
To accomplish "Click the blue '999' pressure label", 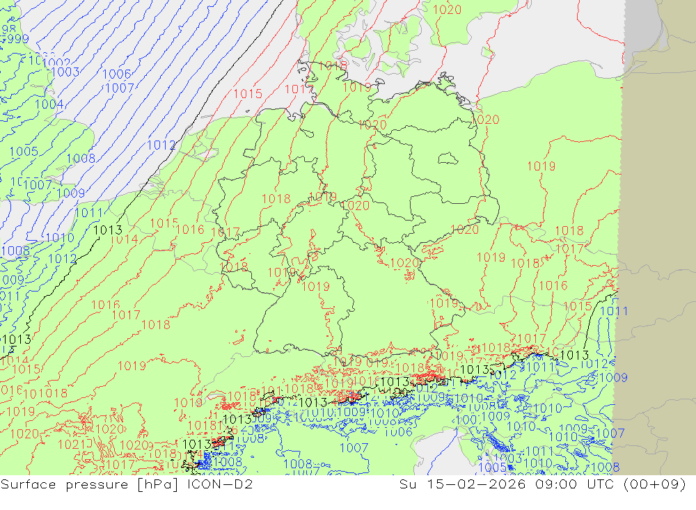I will click(18, 39).
